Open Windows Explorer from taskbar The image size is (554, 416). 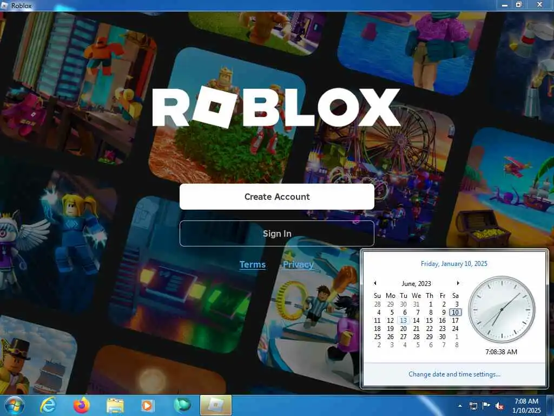(115, 406)
